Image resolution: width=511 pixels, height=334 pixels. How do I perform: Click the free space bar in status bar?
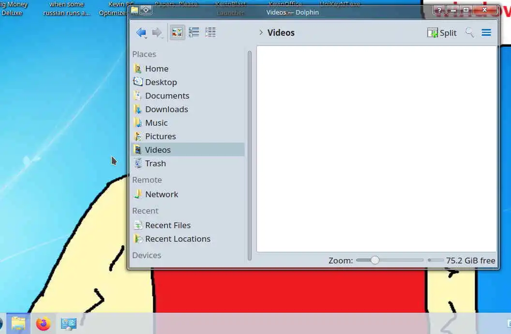(x=436, y=260)
